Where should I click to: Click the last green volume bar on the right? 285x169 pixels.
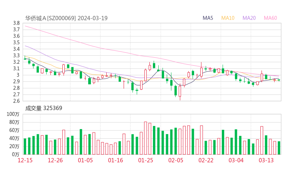click(279, 148)
